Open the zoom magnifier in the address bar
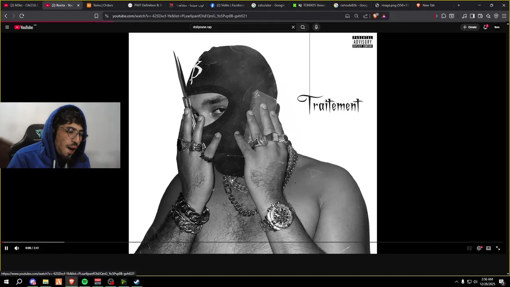510x287 pixels. click(x=357, y=16)
